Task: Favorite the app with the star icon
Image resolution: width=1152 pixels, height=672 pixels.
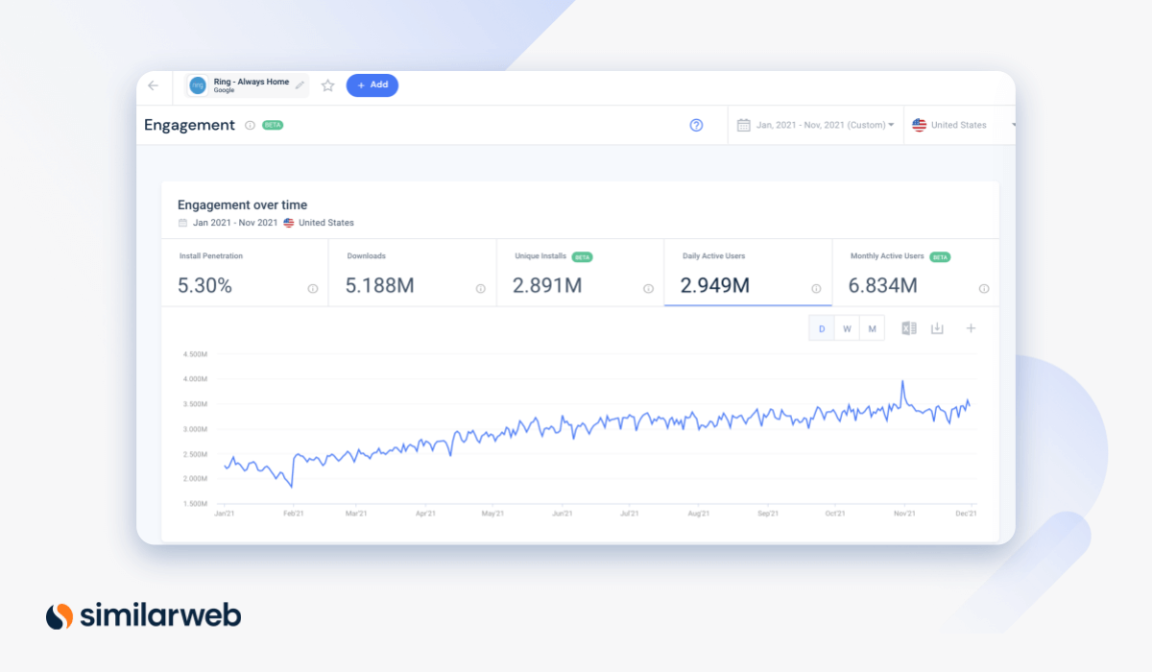Action: point(327,85)
